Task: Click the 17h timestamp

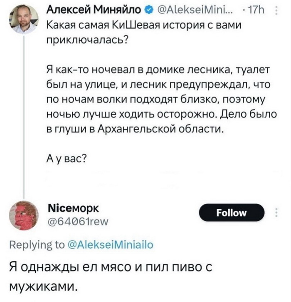Action: point(256,10)
